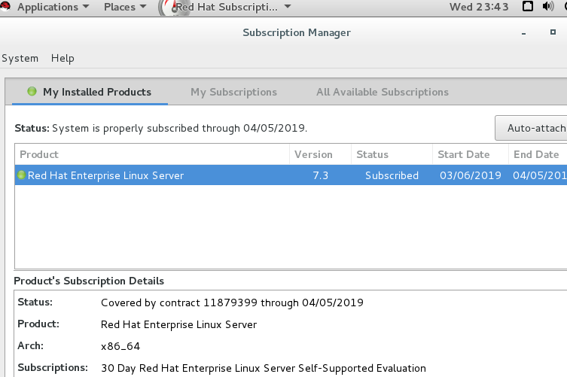The width and height of the screenshot is (567, 377).
Task: Click the '30 Day Red Hat Enterprise Linux' subscription text
Action: tap(264, 368)
